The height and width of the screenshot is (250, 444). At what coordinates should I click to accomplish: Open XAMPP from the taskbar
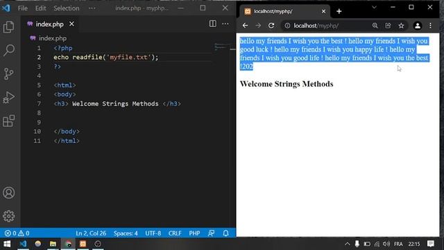point(83,244)
